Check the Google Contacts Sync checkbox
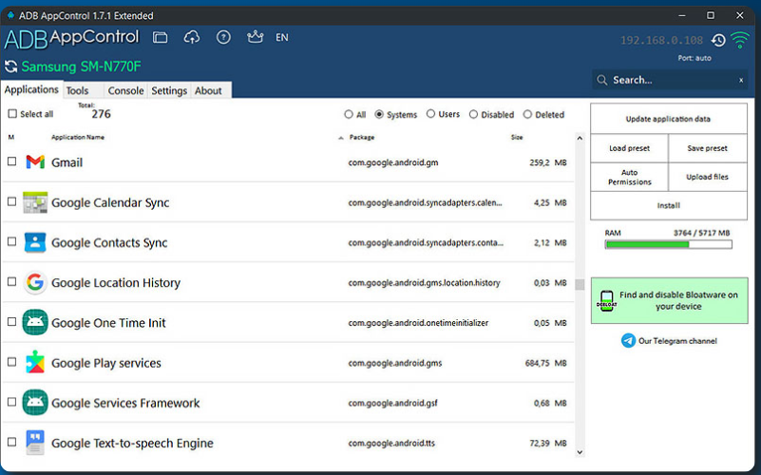This screenshot has width=761, height=475. [12, 241]
